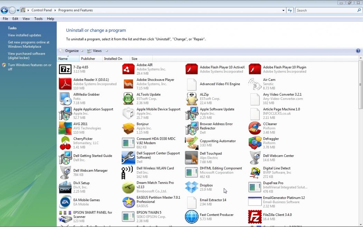The width and height of the screenshot is (363, 227).
Task: Click the CCleaner icon
Action: pos(255,128)
